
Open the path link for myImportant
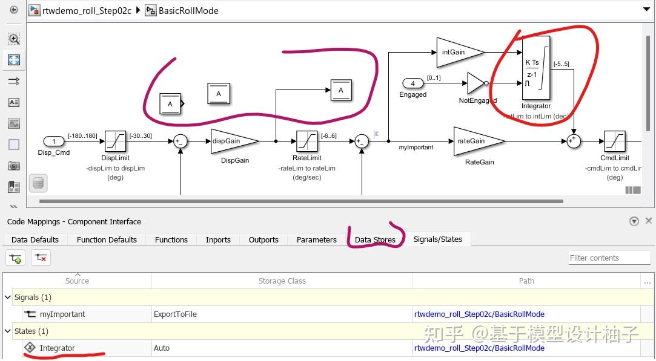[480, 314]
